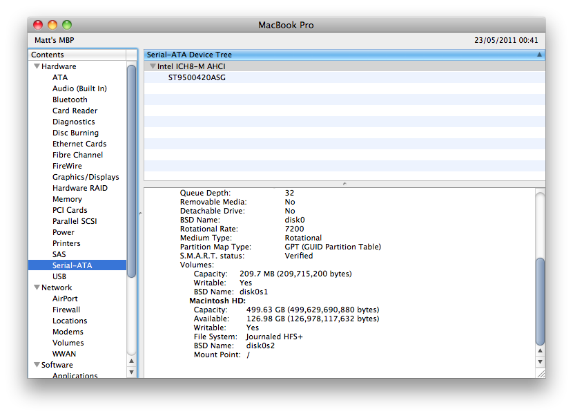Click sidebar scrollbar down arrow
The width and height of the screenshot is (573, 416).
click(x=132, y=372)
